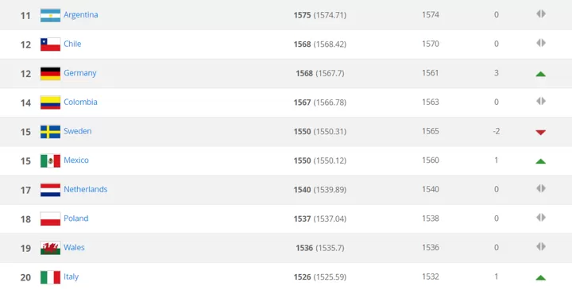Click the Chile flag icon

pos(50,44)
